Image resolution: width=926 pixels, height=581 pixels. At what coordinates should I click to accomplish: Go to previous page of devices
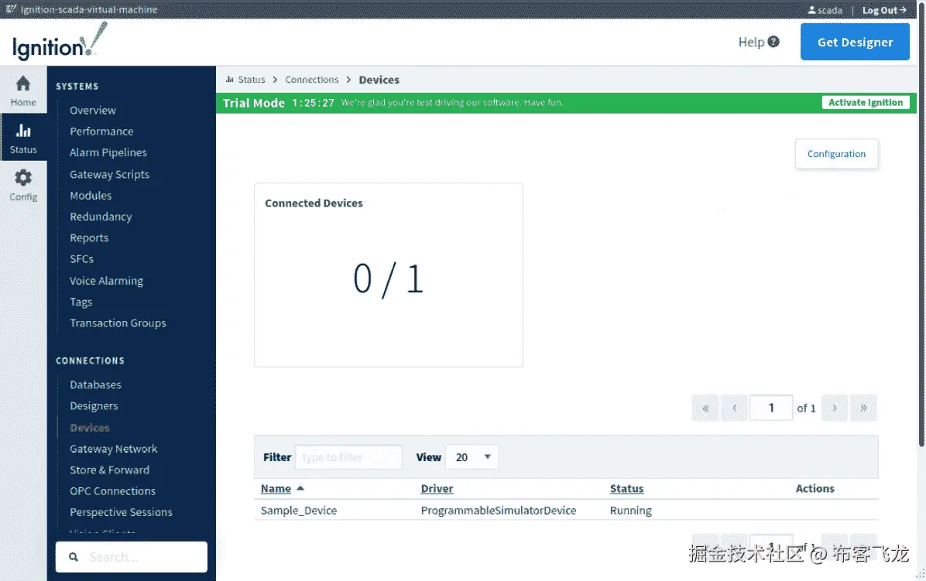pos(734,408)
